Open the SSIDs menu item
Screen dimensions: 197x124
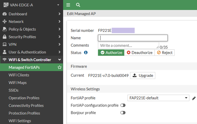pos(14,90)
